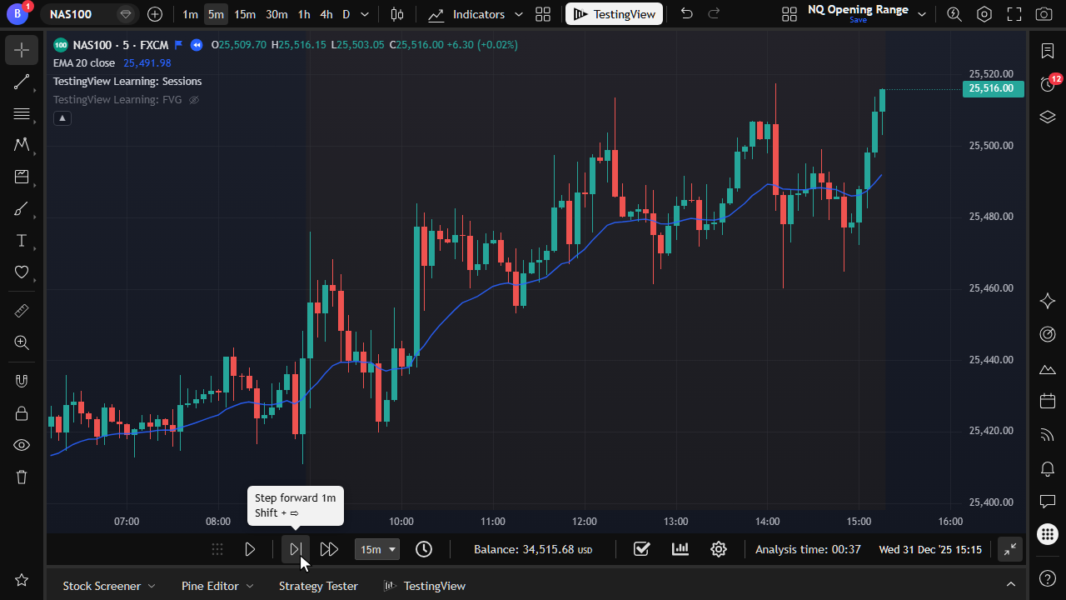Toggle lock all drawing tools
The width and height of the screenshot is (1066, 600).
22,413
